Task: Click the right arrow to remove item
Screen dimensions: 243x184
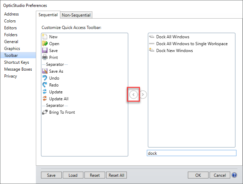Action: (143, 94)
